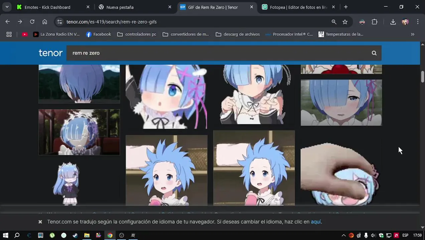Viewport: 425px width, 240px height.
Task: Show more bookmarks with the double chevron
Action: (x=413, y=34)
